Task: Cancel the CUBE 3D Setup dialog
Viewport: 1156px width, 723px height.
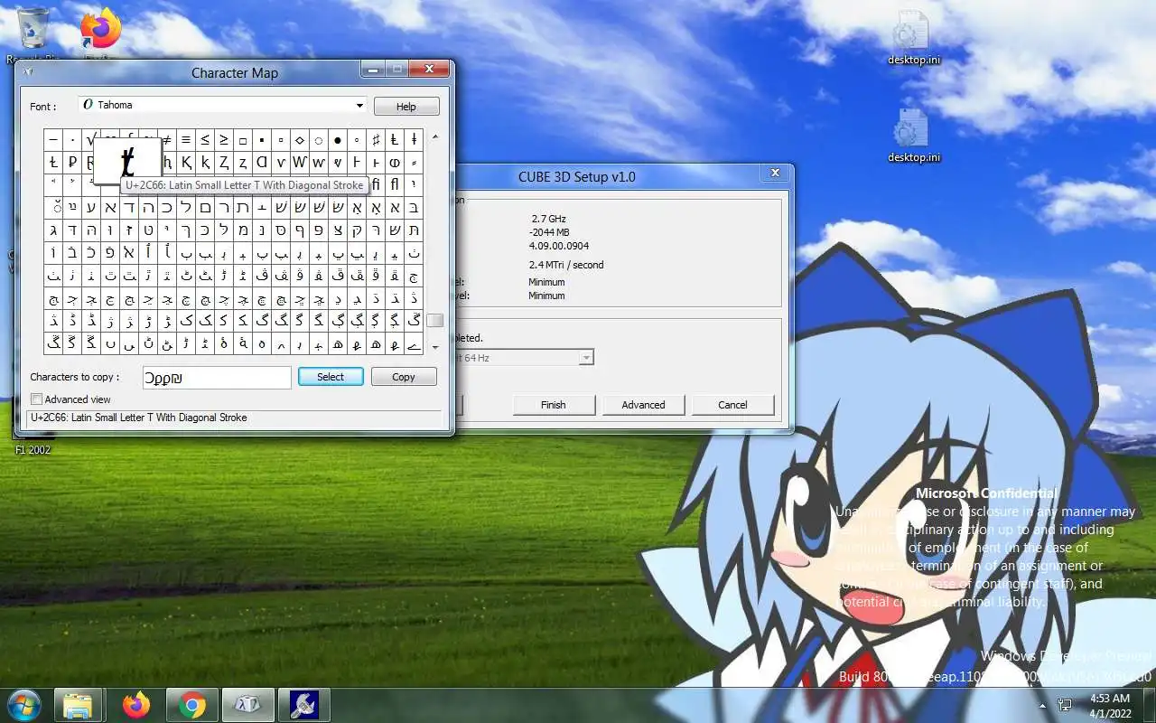Action: click(732, 405)
